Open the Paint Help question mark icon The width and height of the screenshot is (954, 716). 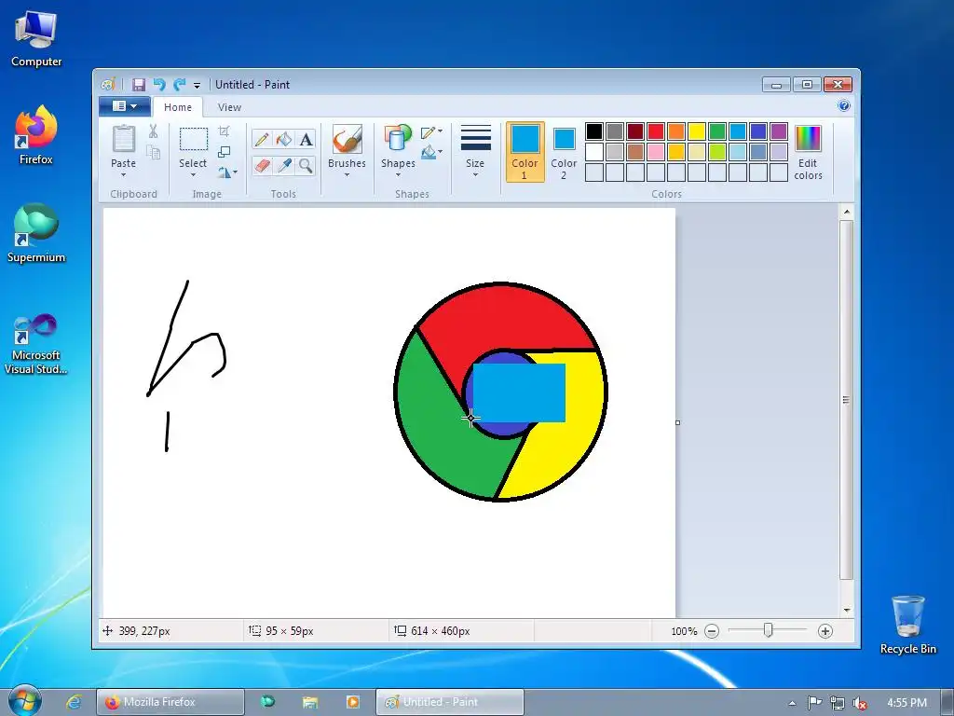point(844,106)
